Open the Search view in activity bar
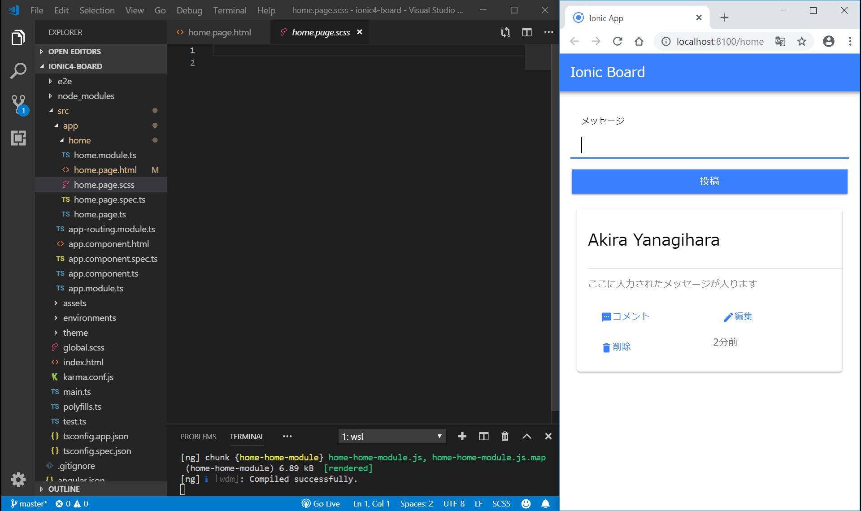861x511 pixels. coord(18,71)
